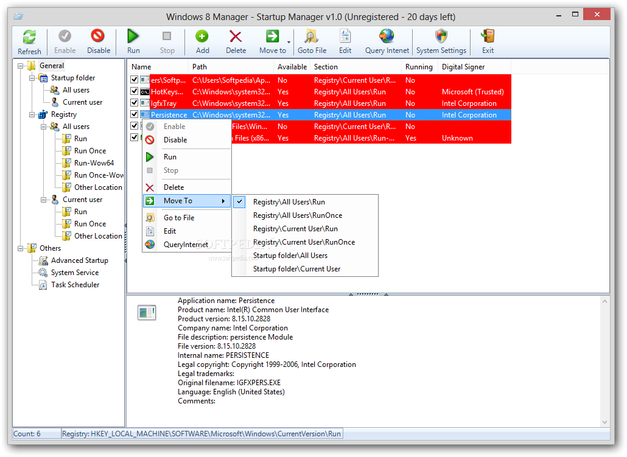
Task: Collapse the Registry tree node
Action: pyautogui.click(x=32, y=114)
